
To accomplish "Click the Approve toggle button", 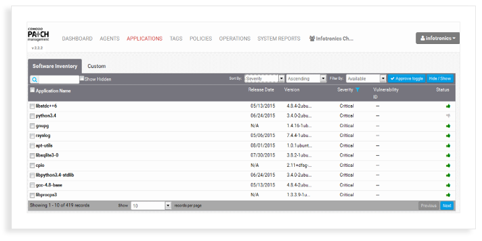I will click(406, 79).
